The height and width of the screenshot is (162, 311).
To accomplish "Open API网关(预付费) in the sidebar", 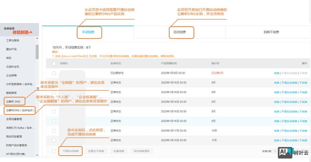I will [x=16, y=154].
